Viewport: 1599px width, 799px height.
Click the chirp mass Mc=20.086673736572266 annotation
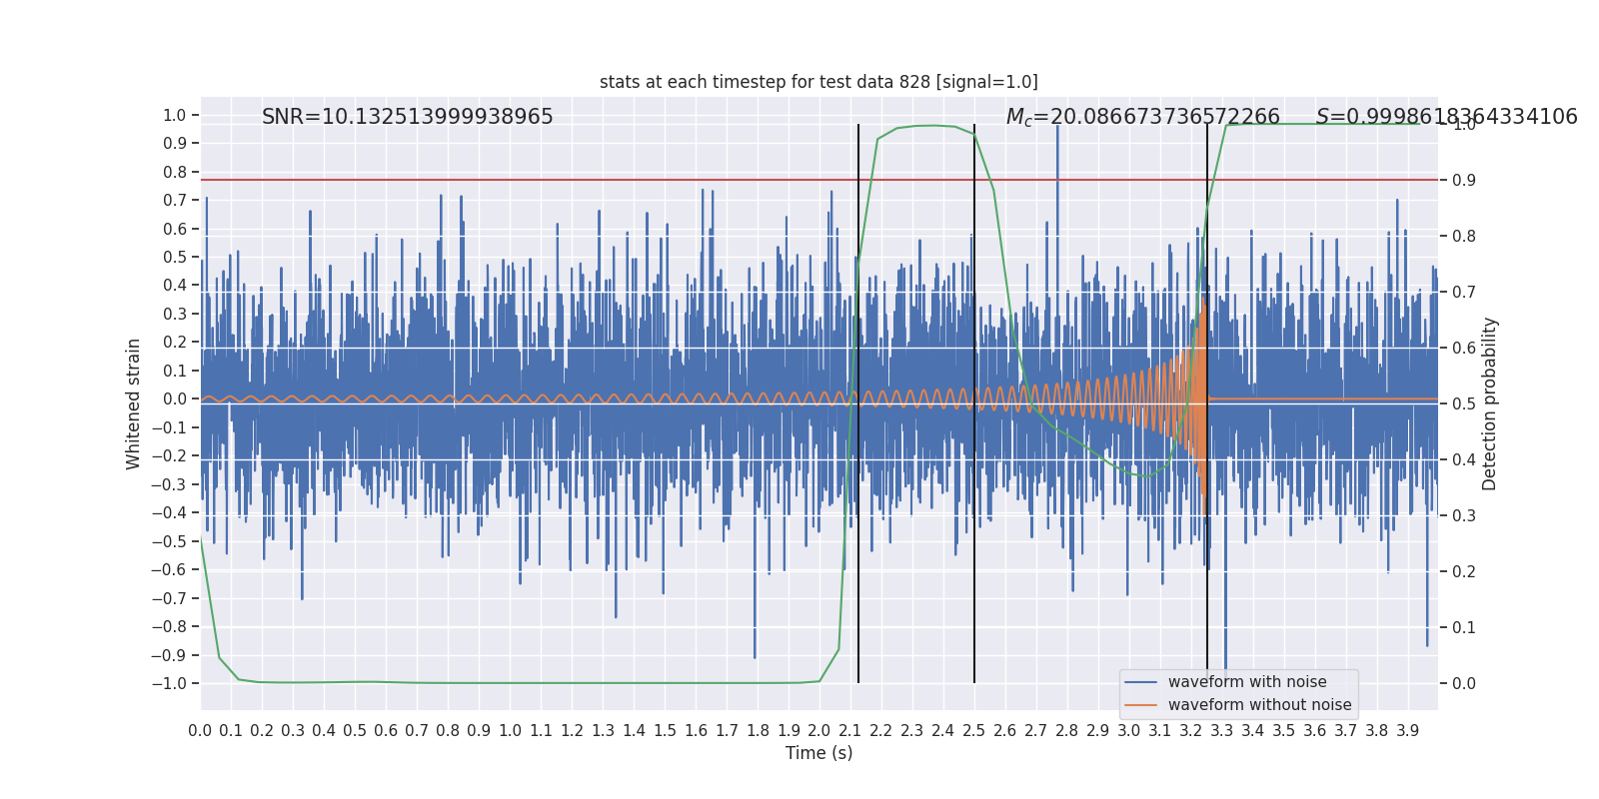tap(1142, 118)
